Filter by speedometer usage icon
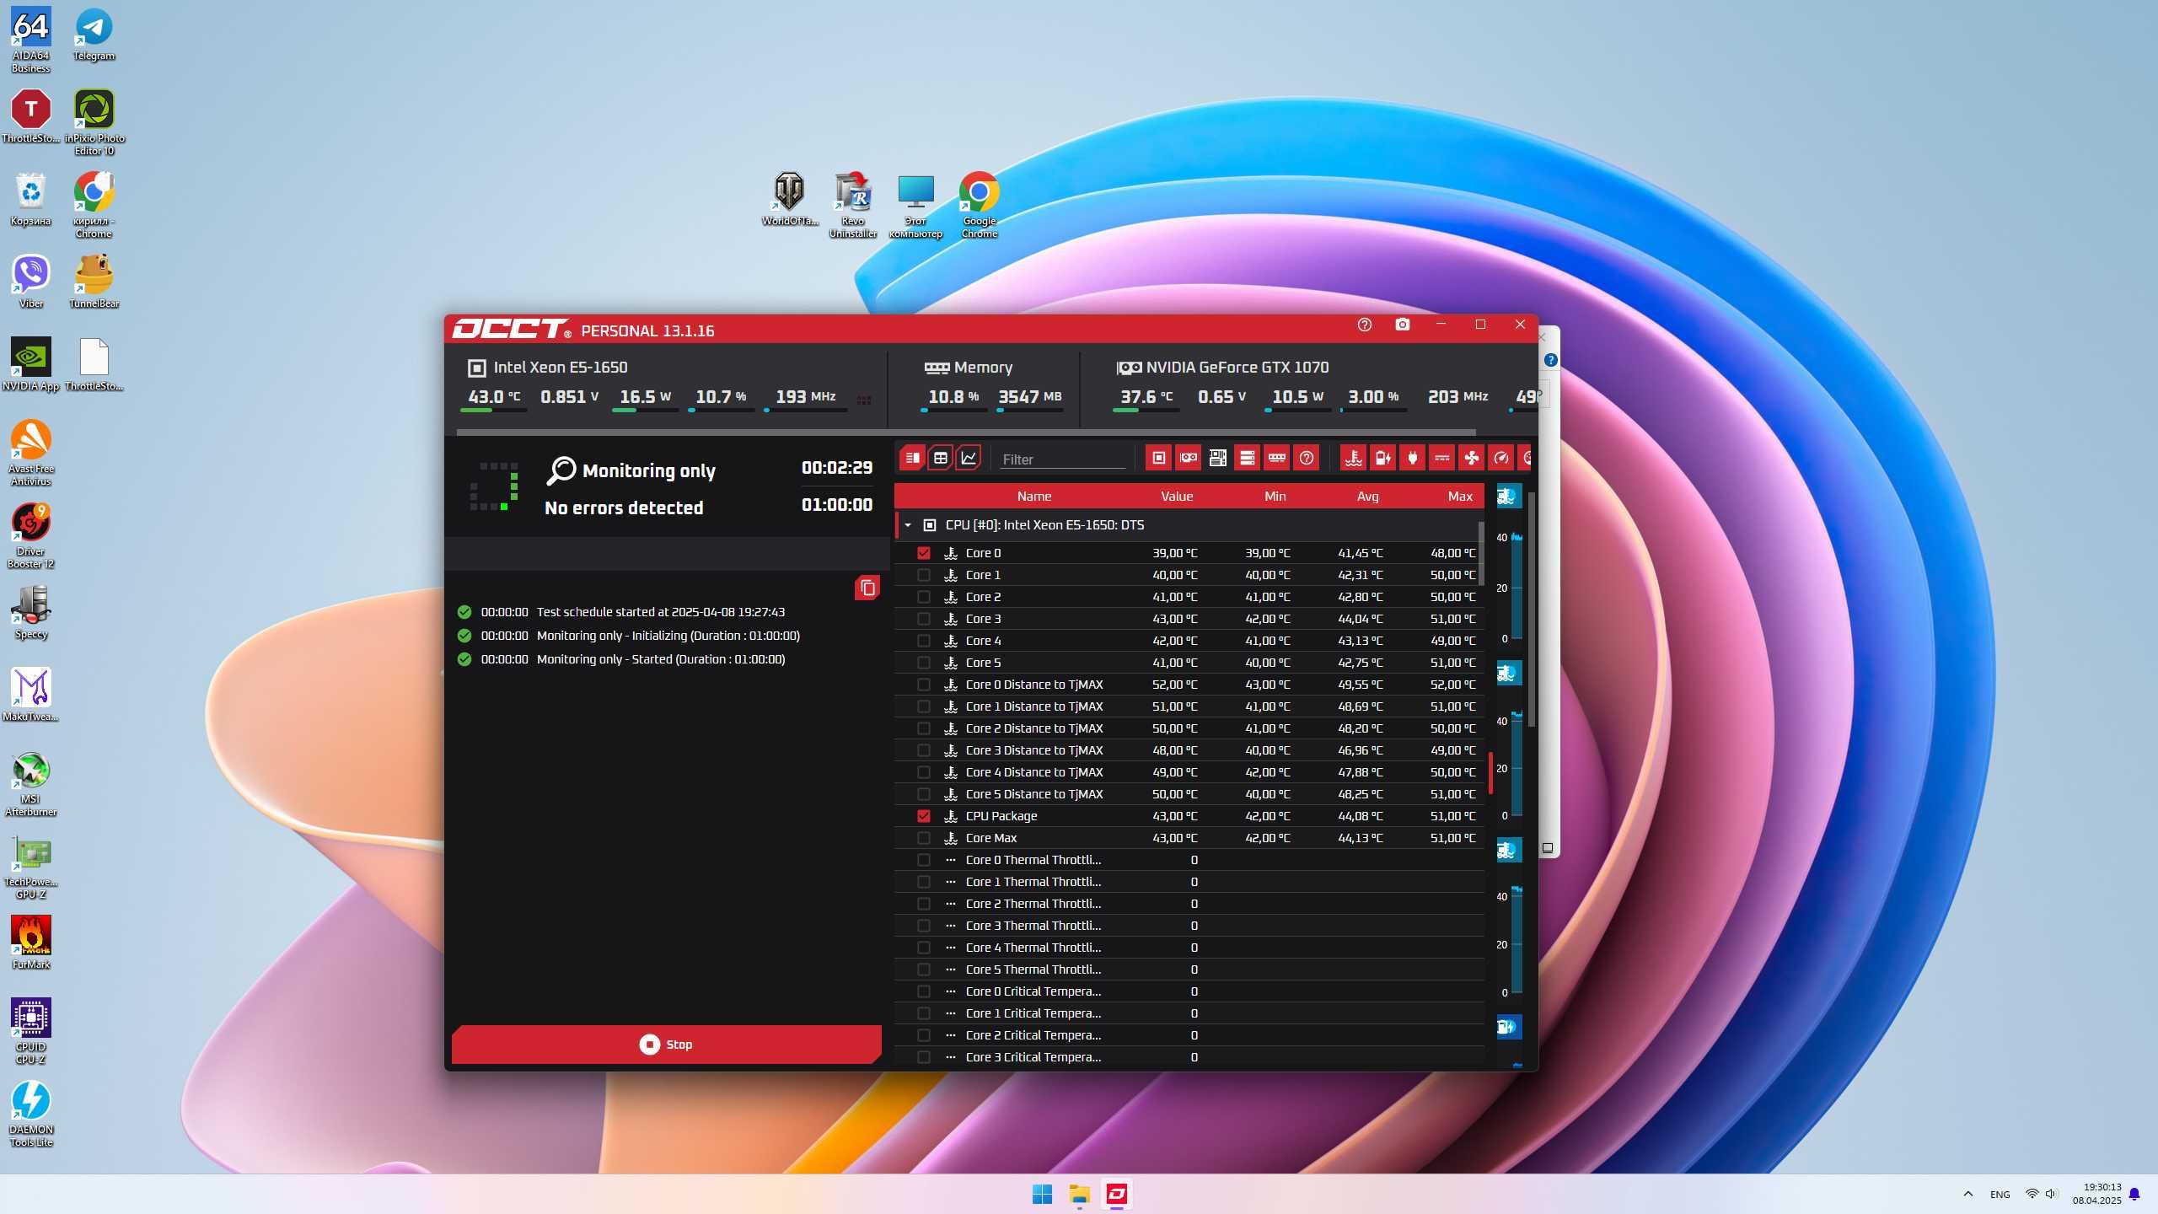2158x1214 pixels. tap(1501, 458)
